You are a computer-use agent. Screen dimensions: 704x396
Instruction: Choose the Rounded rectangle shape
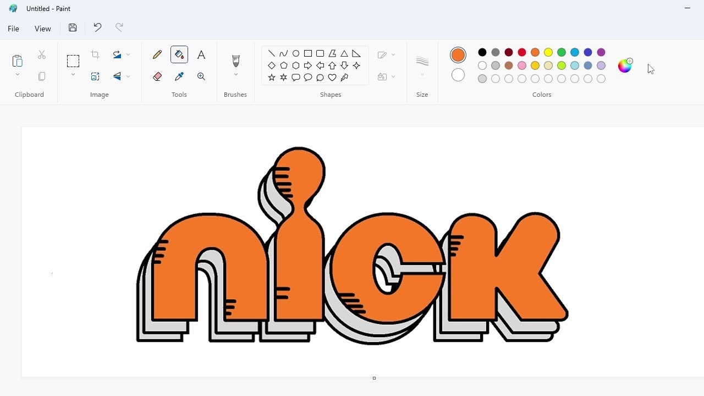[320, 53]
